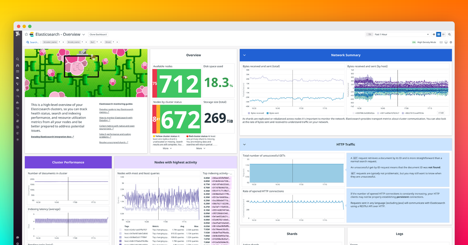
Task: Click the chain link sidebar icon
Action: (18, 115)
